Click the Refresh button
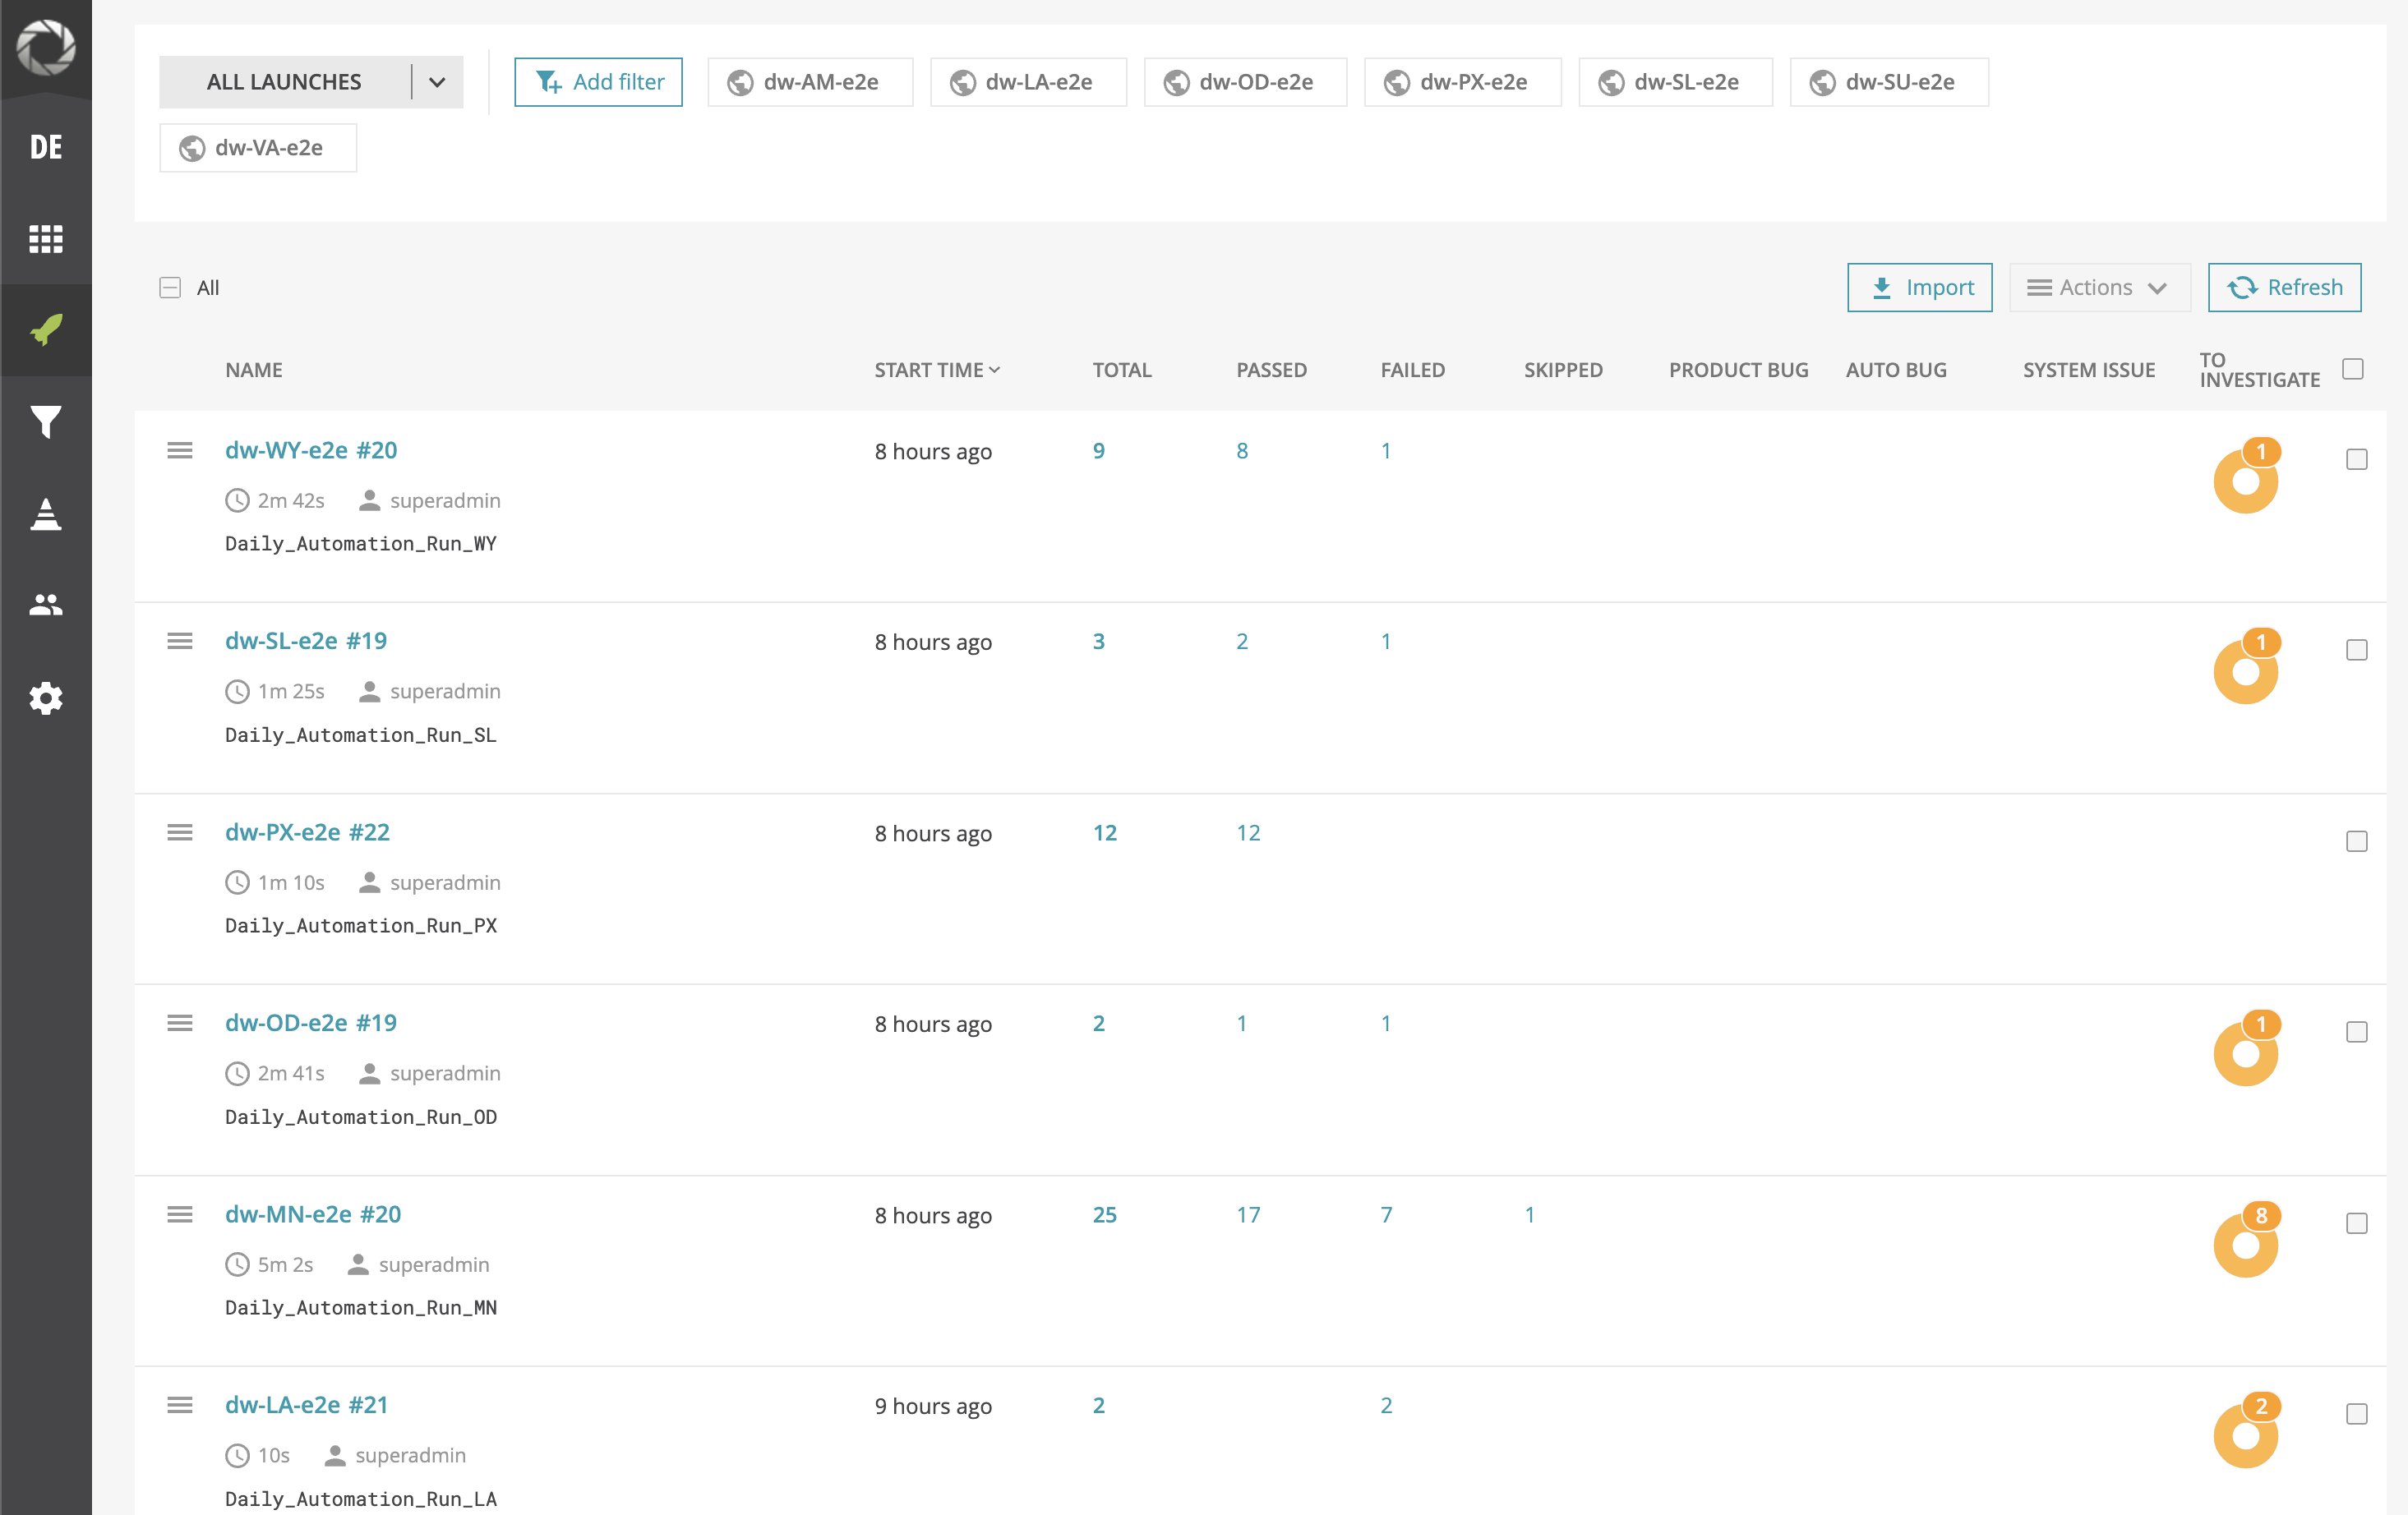This screenshot has width=2408, height=1515. point(2284,287)
